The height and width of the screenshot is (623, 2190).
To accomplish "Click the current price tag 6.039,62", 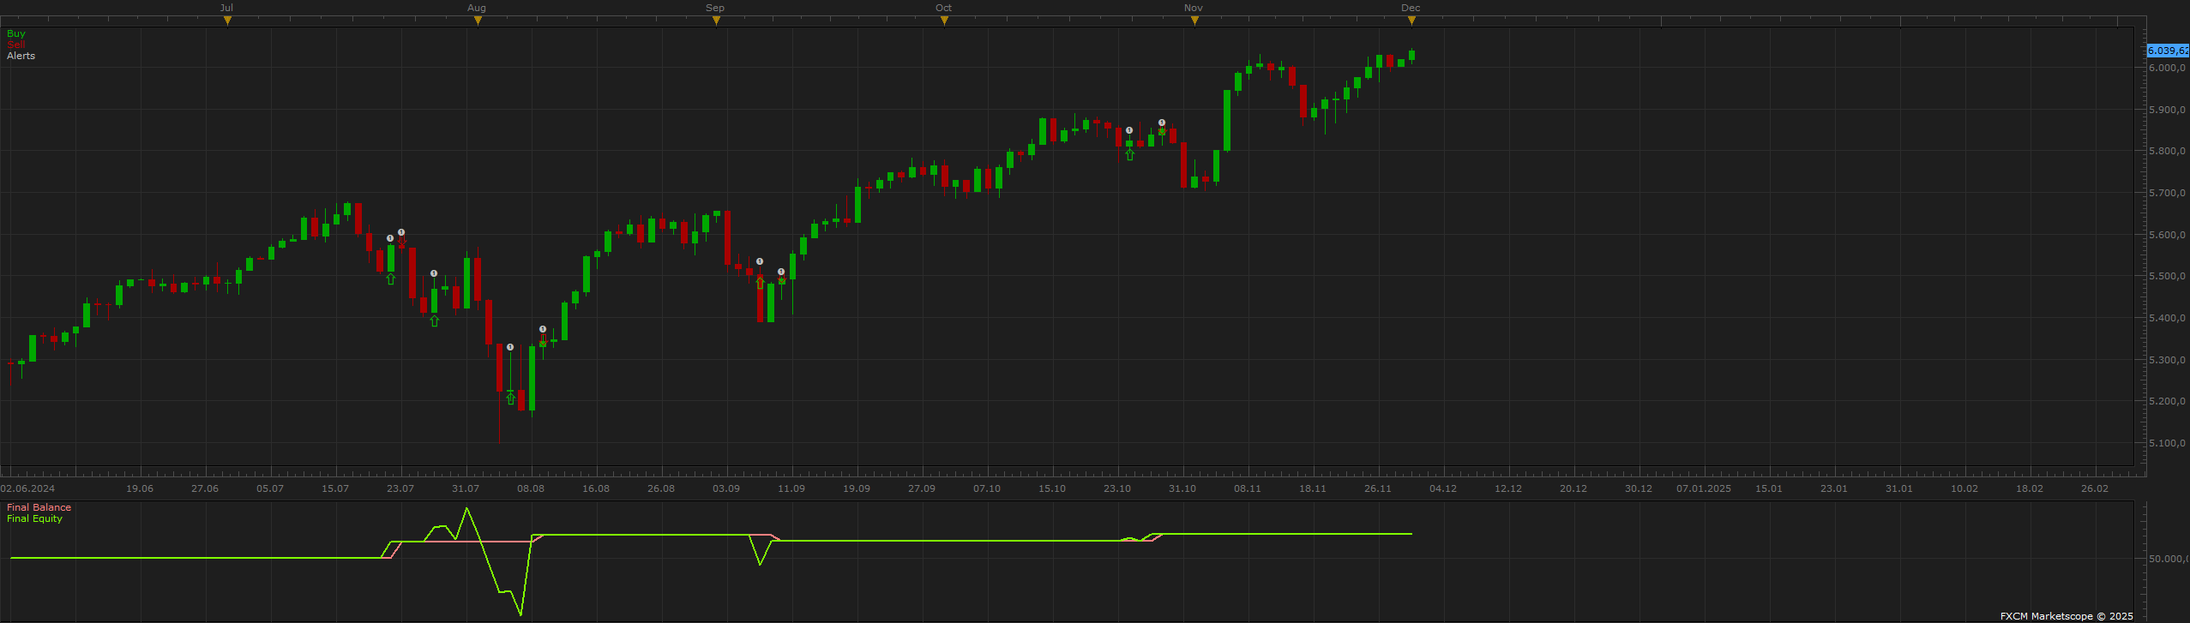I will coord(2168,51).
